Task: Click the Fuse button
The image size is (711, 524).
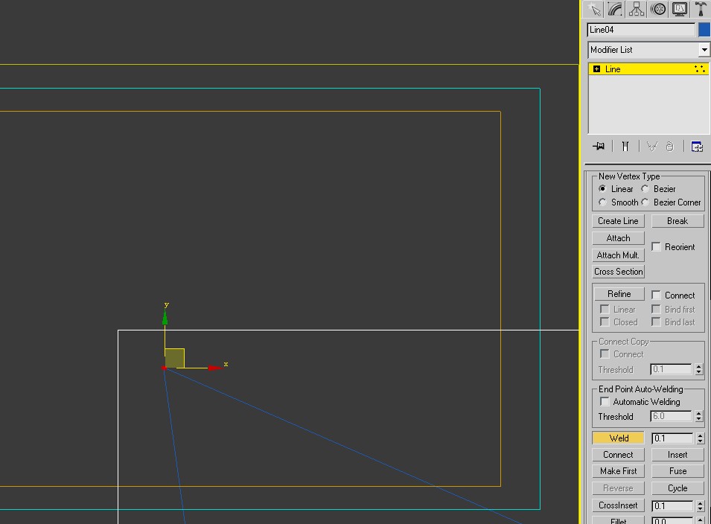Action: [x=677, y=471]
